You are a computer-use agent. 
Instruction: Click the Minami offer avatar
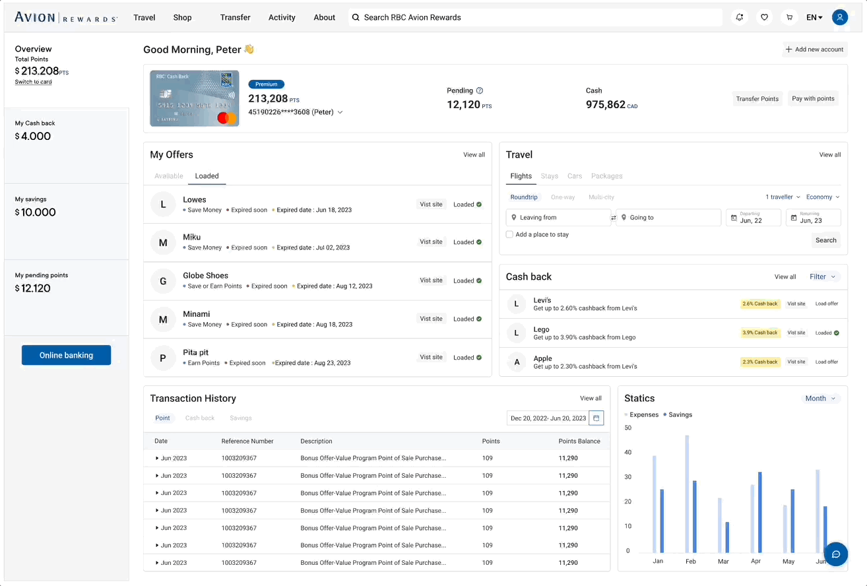coord(163,319)
